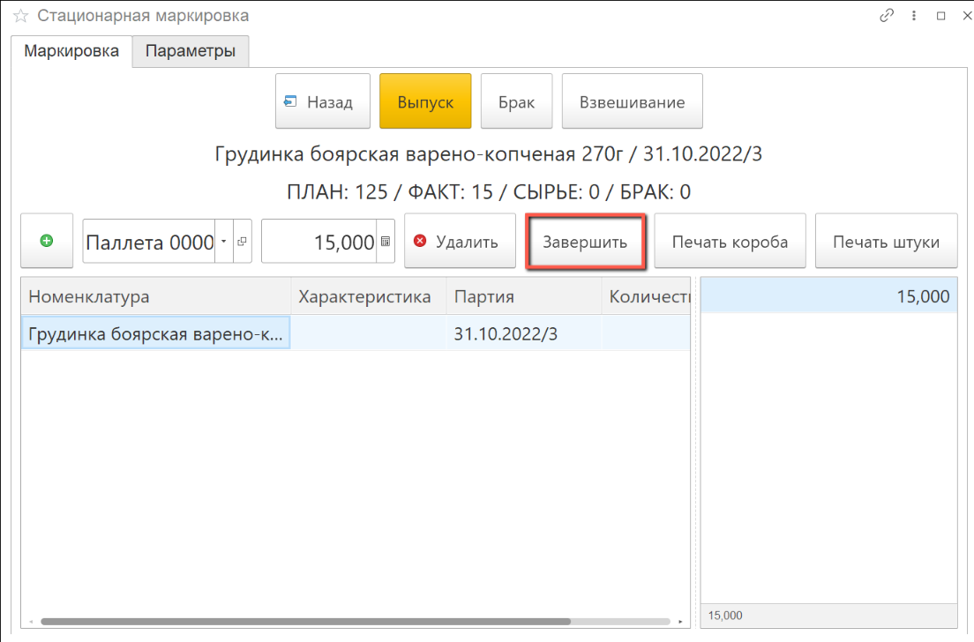Expand the Паллета dropdown arrow
The image size is (974, 642).
224,242
